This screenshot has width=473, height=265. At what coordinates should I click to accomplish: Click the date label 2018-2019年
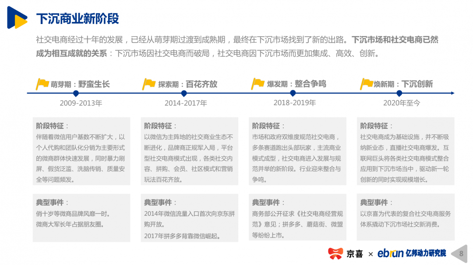point(295,103)
